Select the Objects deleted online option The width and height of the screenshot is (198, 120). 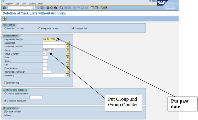click(x=5, y=93)
